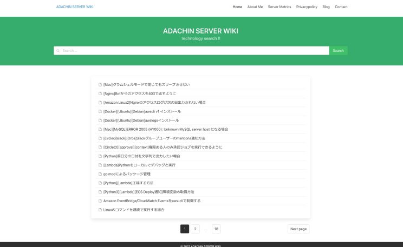Focus the Search text input field
Image resolution: width=403 pixels, height=247 pixels.
192,51
